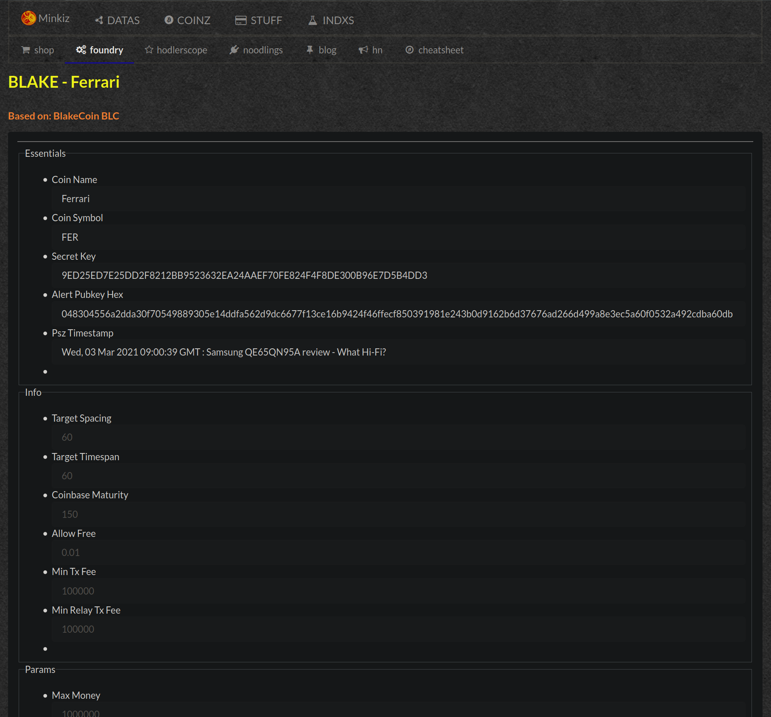771x717 pixels.
Task: Click into the Alert Pubkey Hex field
Action: [x=398, y=314]
